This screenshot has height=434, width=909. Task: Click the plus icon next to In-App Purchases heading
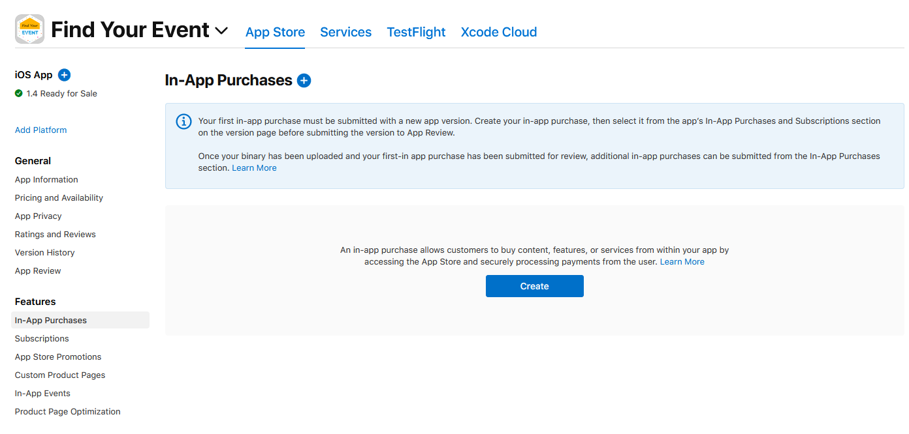pyautogui.click(x=304, y=81)
